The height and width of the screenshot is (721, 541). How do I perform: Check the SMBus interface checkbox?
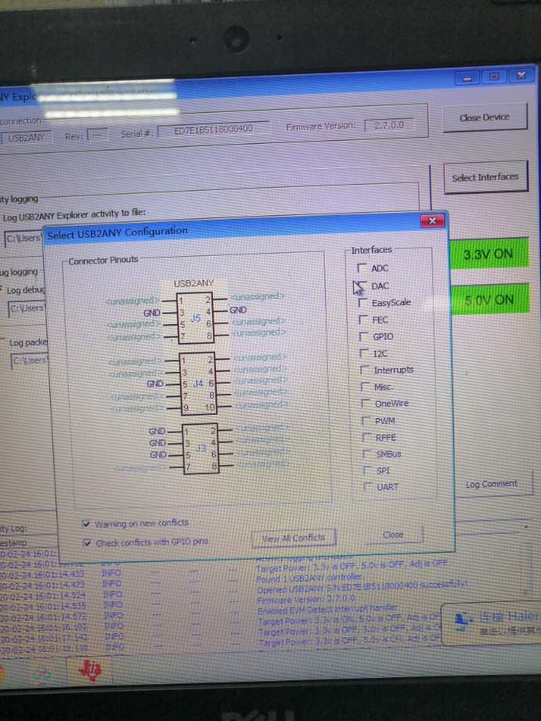367,454
